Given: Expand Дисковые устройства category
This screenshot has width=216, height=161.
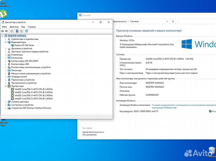Looking at the screenshot, I should click(x=6, y=49).
